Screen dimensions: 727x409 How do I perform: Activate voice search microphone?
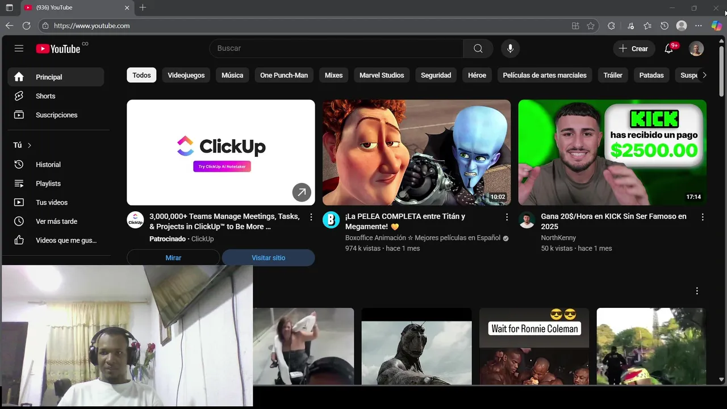point(510,48)
